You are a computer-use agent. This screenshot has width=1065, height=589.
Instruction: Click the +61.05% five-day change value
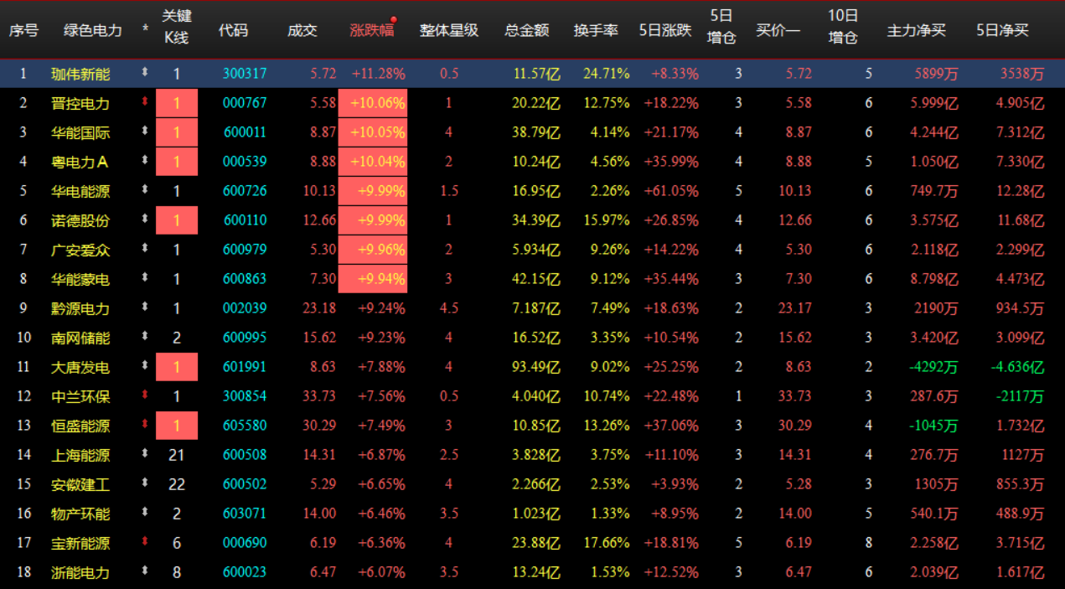click(x=671, y=191)
